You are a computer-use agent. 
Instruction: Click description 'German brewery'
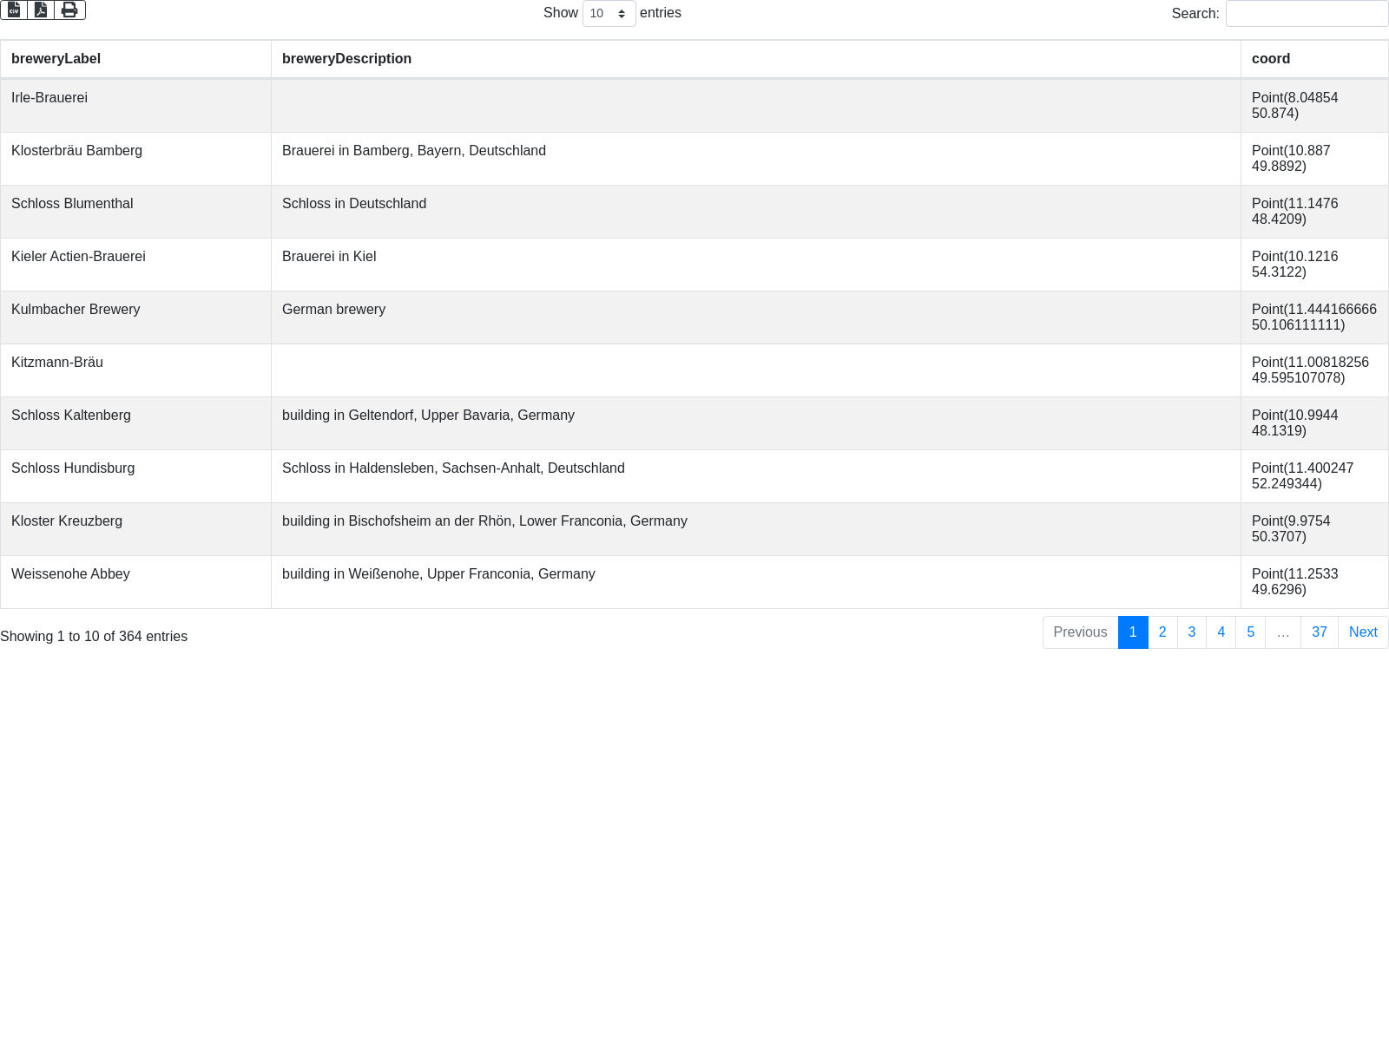333,310
